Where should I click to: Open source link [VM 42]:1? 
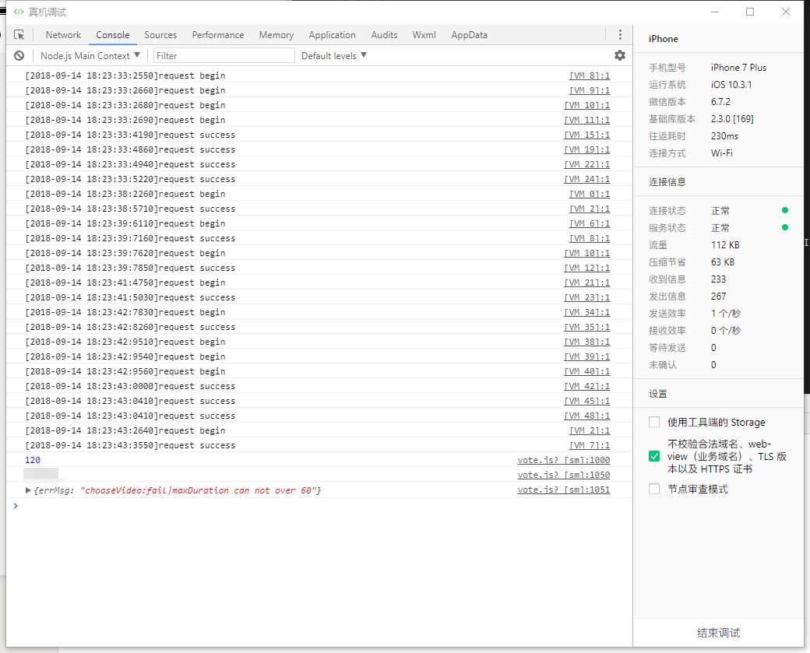point(586,386)
